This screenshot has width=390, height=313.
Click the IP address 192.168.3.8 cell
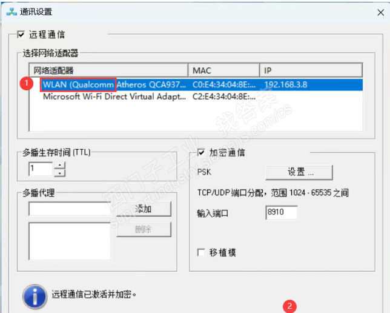[286, 85]
